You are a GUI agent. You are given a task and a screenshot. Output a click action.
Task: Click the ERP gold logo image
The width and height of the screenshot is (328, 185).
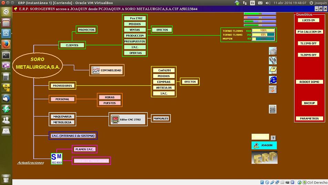[264, 157]
